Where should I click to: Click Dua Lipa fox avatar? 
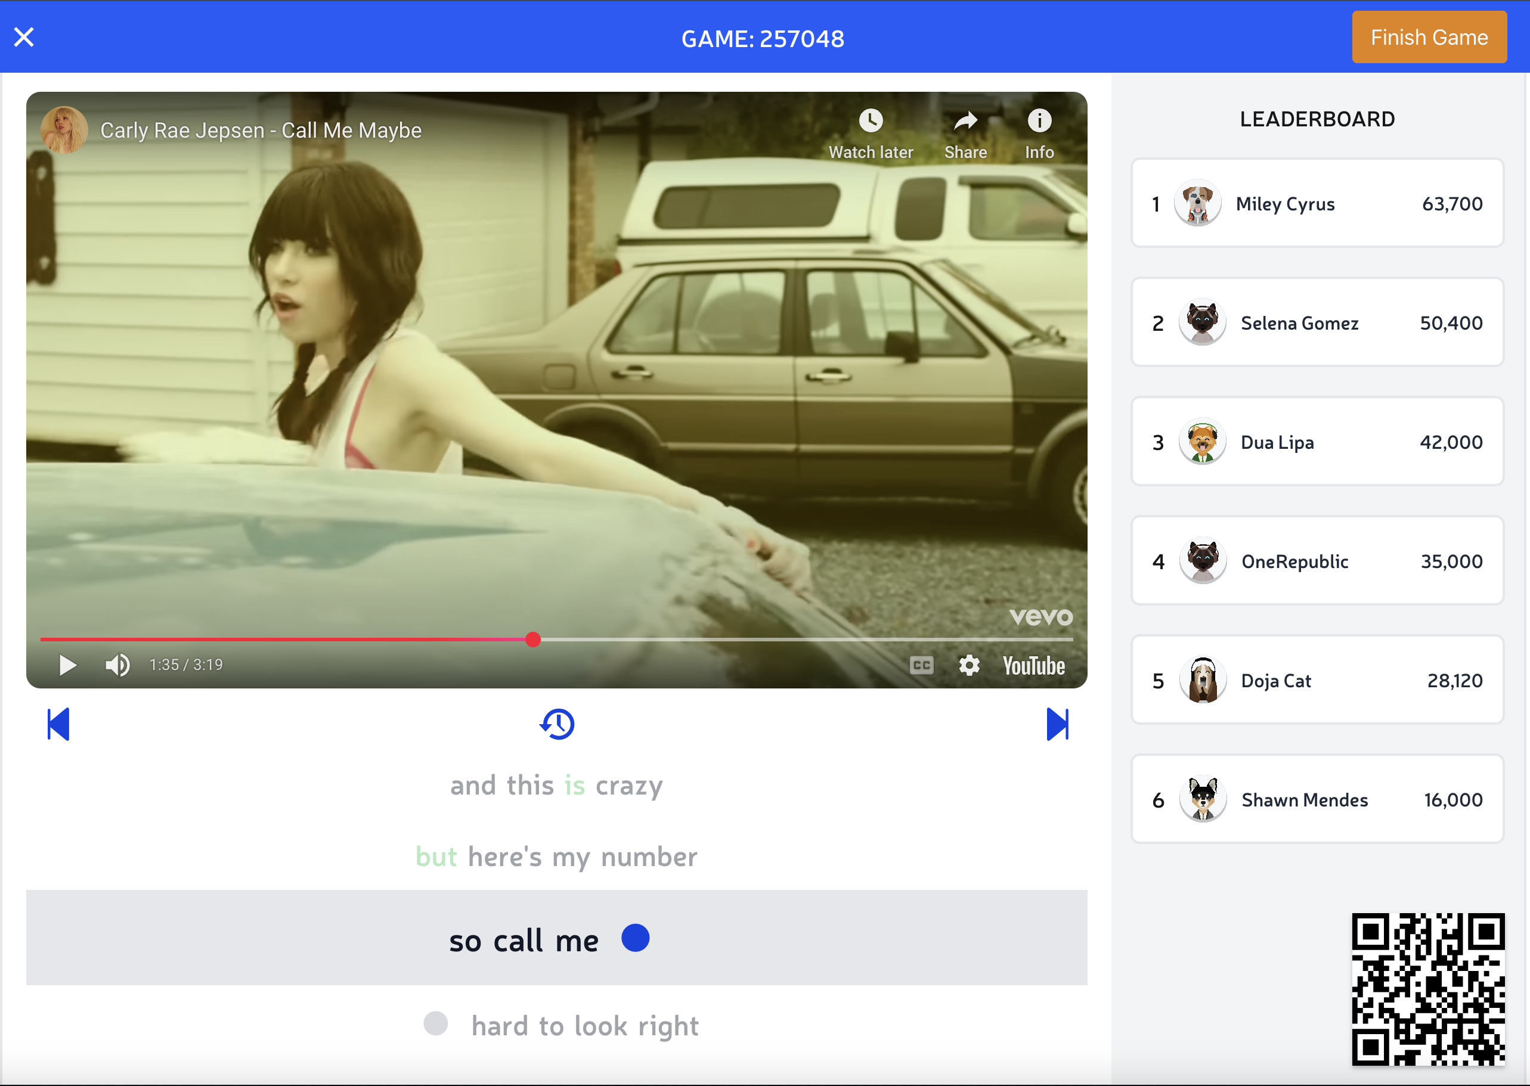click(x=1202, y=441)
